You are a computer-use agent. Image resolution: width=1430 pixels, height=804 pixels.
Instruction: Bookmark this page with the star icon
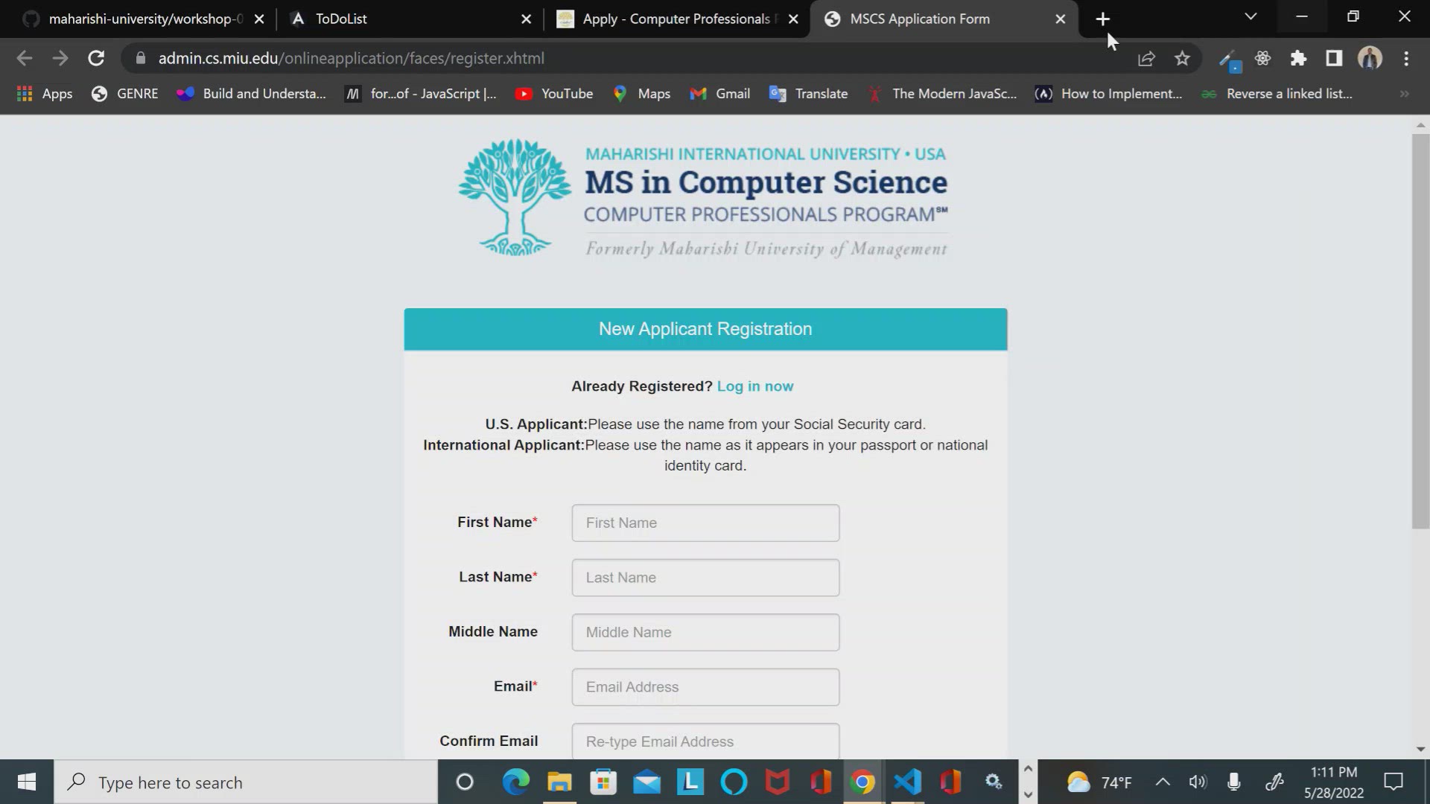click(x=1182, y=58)
